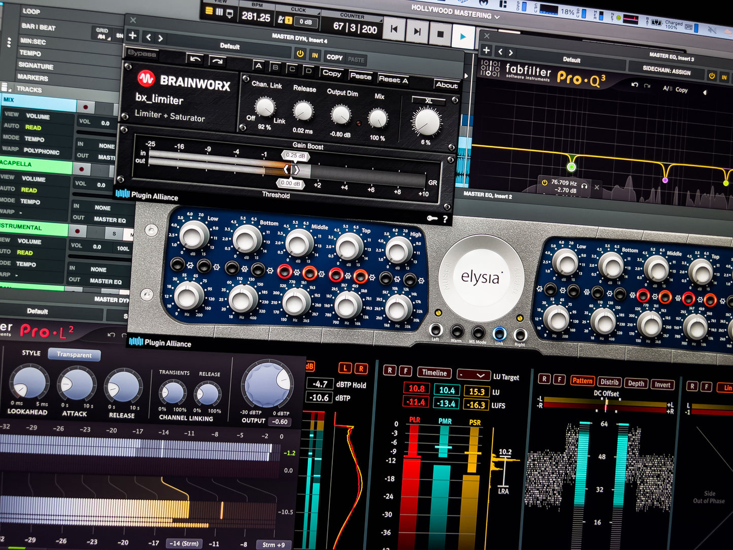Select bx_limiter settings bank C

[x=292, y=69]
